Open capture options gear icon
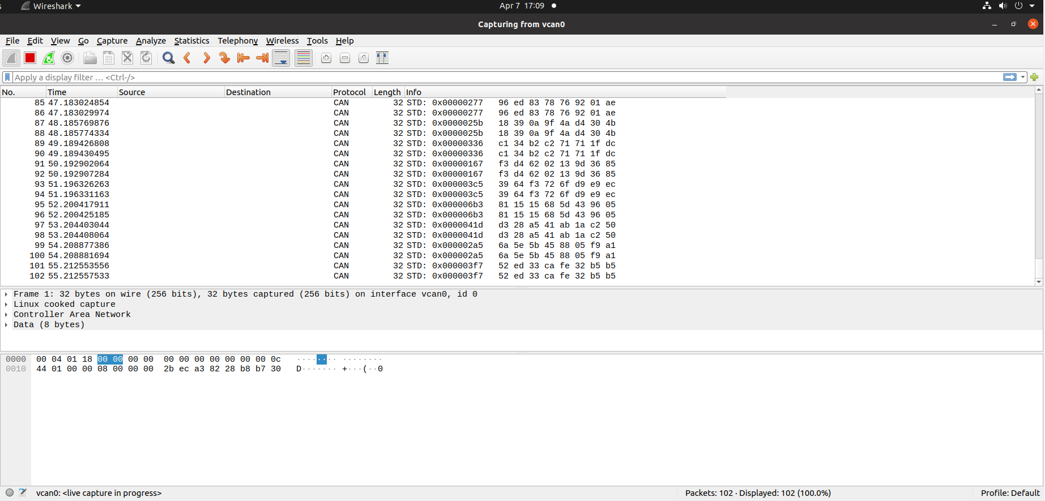 67,58
